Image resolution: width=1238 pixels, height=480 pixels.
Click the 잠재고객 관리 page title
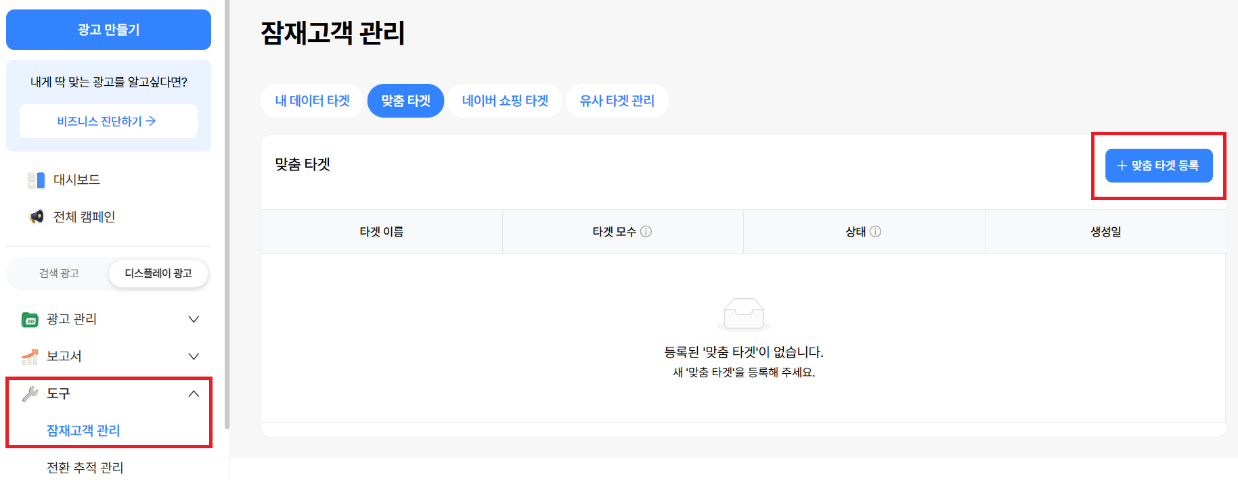[x=333, y=33]
